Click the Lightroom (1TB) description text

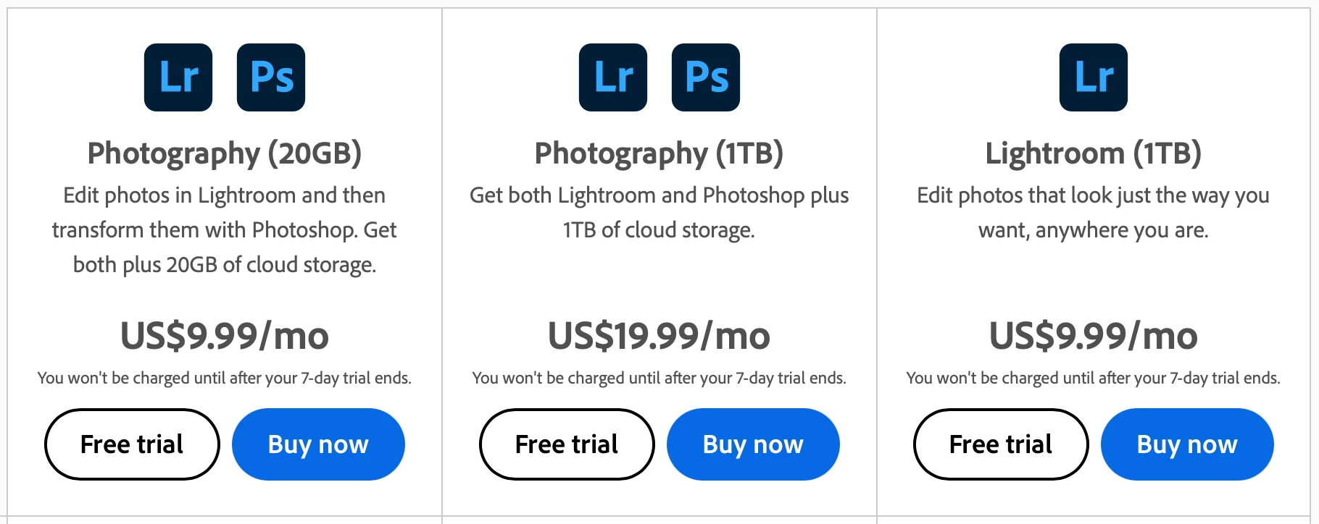click(x=1094, y=213)
